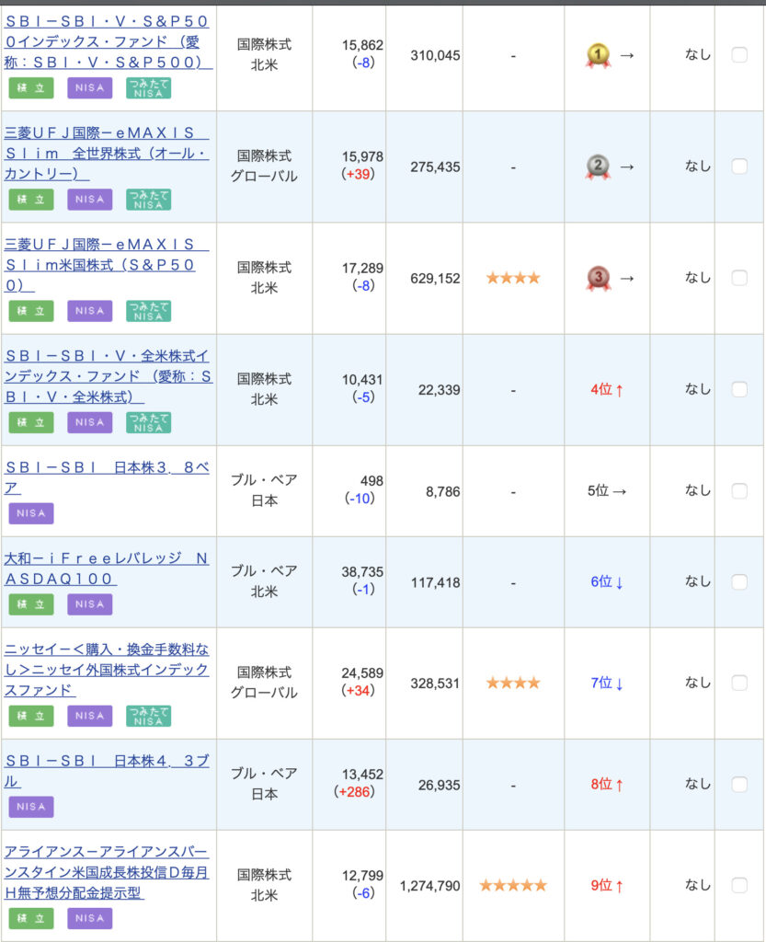
Task: Open アライアンス・バーンスタイン米国成長株投信D link
Action: pyautogui.click(x=107, y=872)
